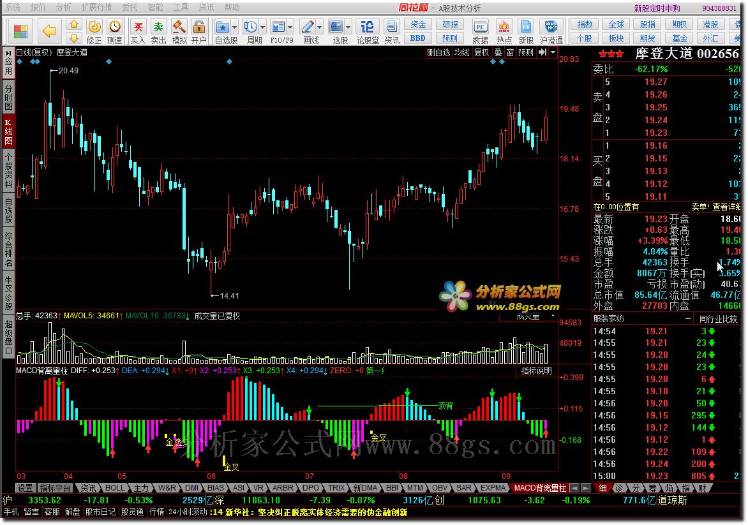Open the 自选股 watchlist icon
Image resolution: width=748 pixels, height=525 pixels.
tap(222, 27)
